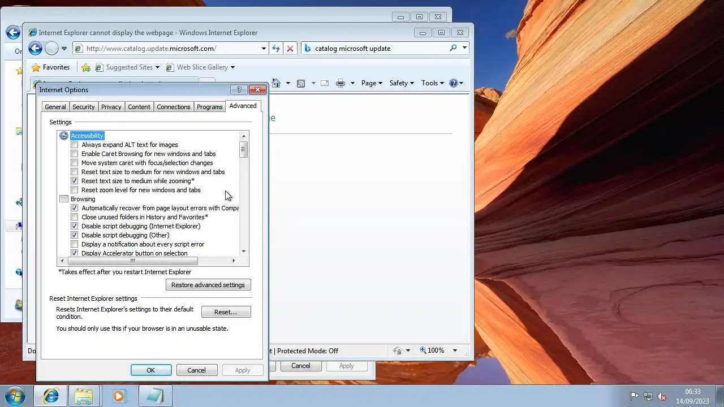724x407 pixels.
Task: Click the settings list scroll-up arrow
Action: tap(244, 136)
